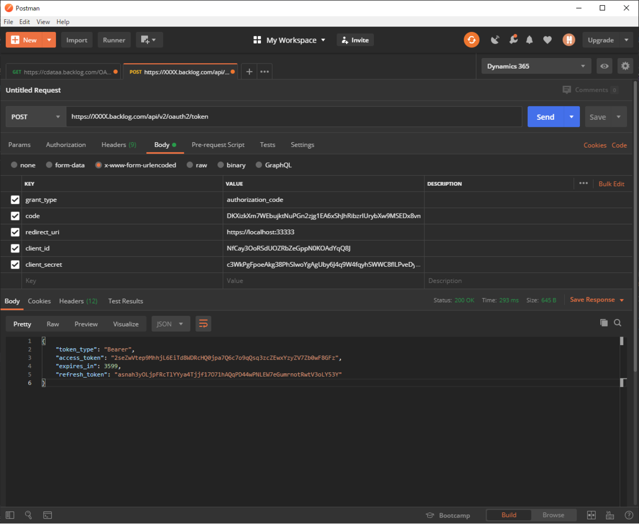Open the Pre-request Script tab

pyautogui.click(x=218, y=145)
